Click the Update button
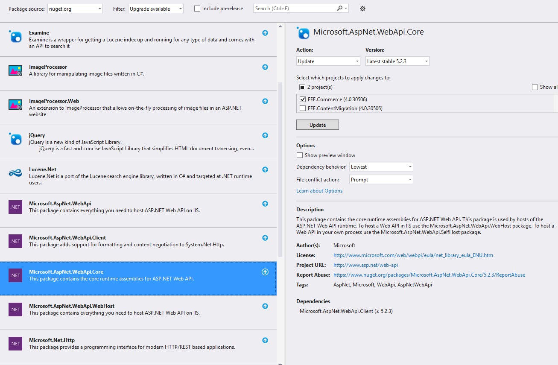Viewport: 558px width, 365px height. pos(318,125)
